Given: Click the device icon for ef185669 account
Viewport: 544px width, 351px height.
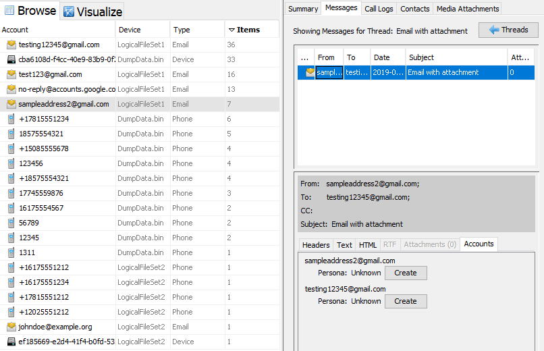Looking at the screenshot, I should click(x=11, y=342).
